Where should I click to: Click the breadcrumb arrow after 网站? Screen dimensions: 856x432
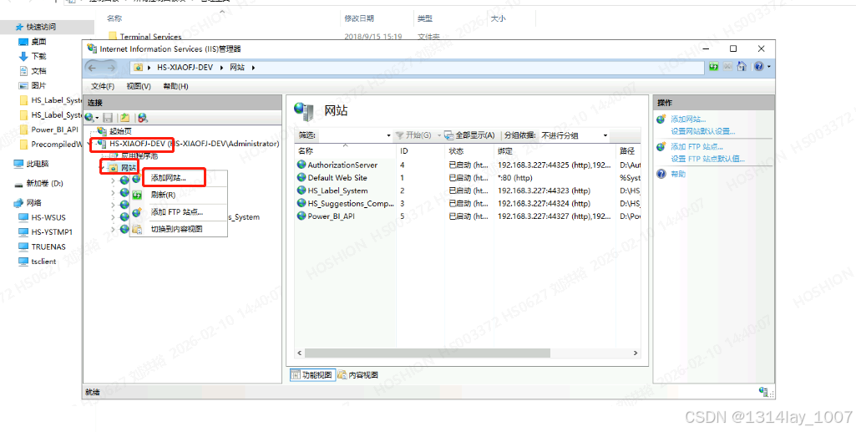coord(253,68)
